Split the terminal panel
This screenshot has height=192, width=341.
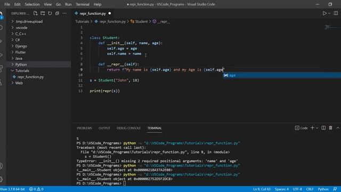323,128
